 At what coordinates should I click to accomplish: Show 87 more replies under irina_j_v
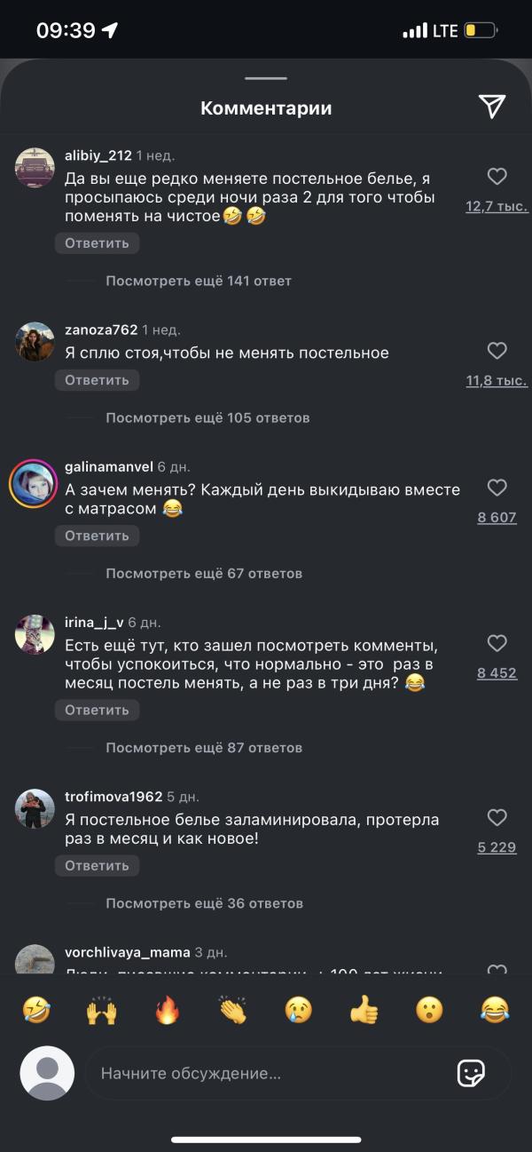tap(204, 748)
